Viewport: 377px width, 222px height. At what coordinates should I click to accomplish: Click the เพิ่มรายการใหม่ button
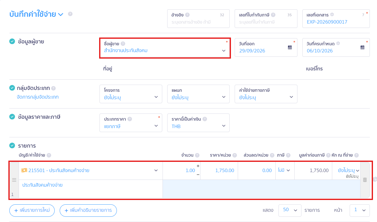pyautogui.click(x=32, y=211)
